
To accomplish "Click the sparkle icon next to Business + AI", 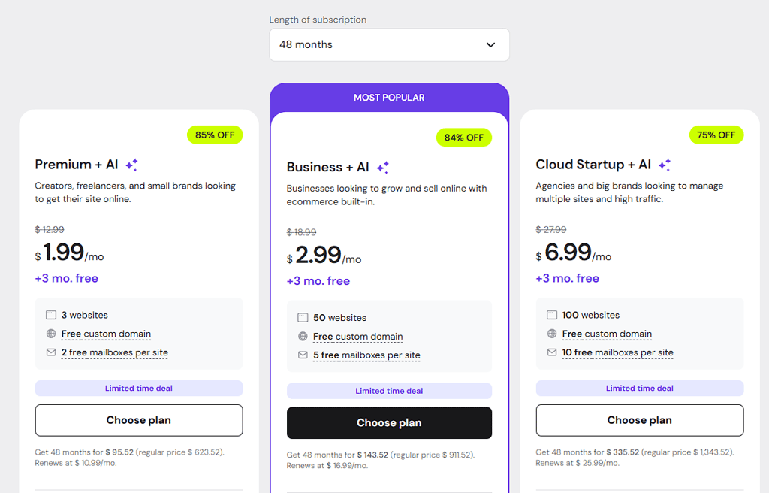I will pyautogui.click(x=383, y=168).
